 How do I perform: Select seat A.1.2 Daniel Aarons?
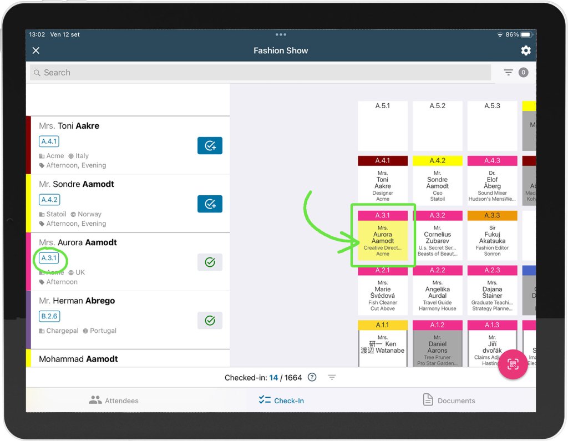[437, 343]
